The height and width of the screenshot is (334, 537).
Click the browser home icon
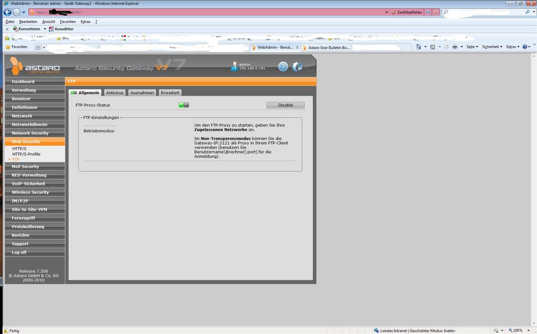click(418, 47)
